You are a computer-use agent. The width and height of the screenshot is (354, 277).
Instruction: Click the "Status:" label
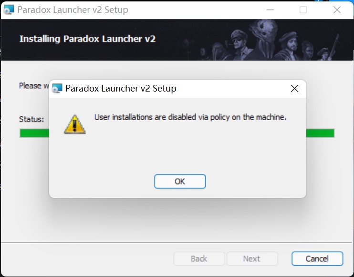(x=31, y=119)
